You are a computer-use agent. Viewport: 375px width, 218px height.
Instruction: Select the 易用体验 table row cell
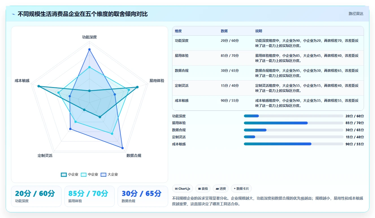[x=182, y=56]
